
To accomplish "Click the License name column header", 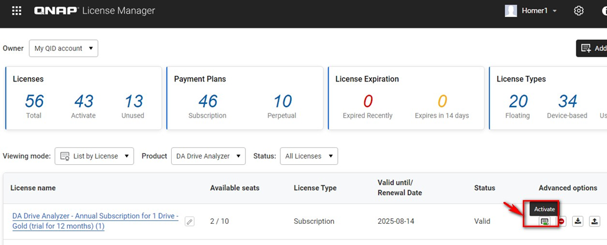I will tap(33, 188).
